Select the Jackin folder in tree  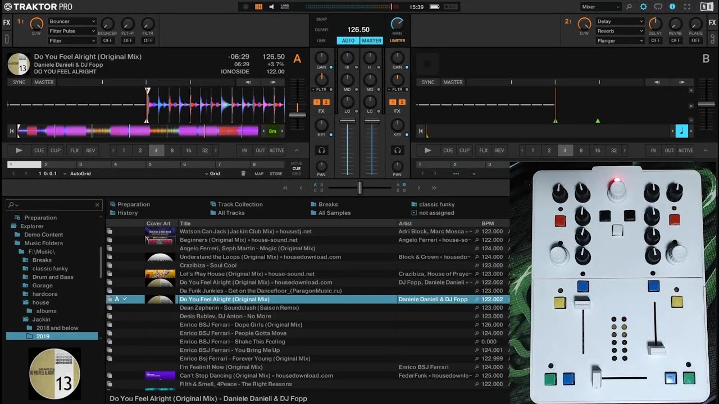pyautogui.click(x=41, y=319)
